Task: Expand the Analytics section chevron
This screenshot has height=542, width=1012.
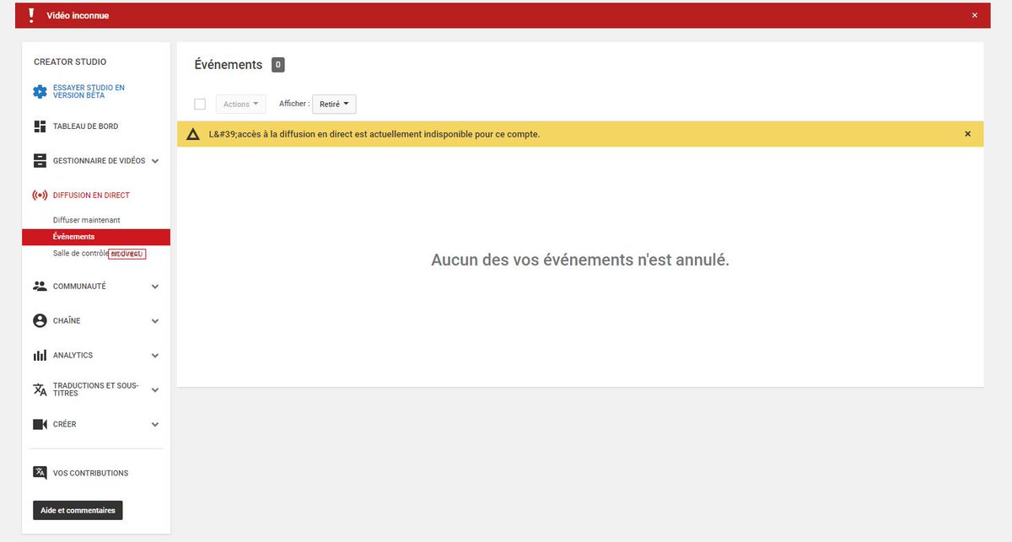Action: [155, 356]
